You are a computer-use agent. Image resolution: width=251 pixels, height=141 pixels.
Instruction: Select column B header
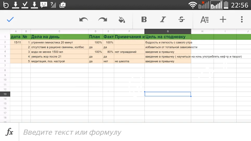(x=26, y=31)
